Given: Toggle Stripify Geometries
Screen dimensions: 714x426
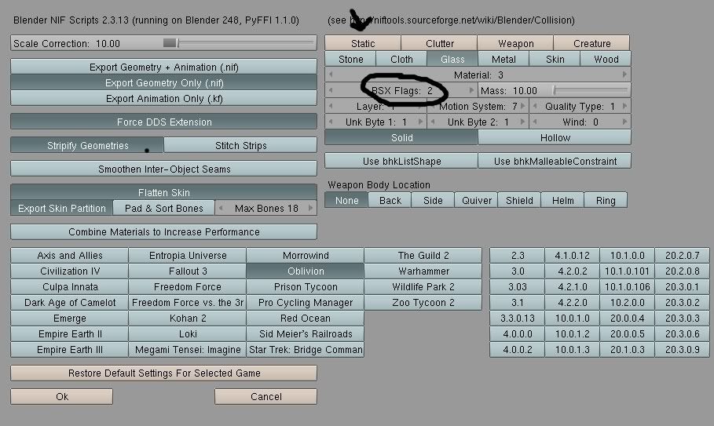Looking at the screenshot, I should pos(87,145).
